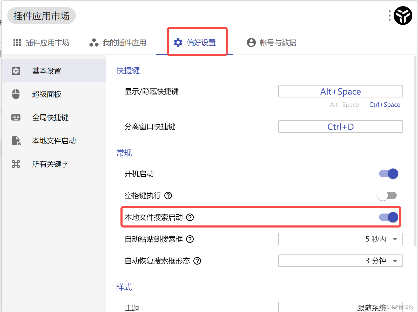The height and width of the screenshot is (312, 418).
Task: Click the 常规 section heading
Action: (x=124, y=153)
